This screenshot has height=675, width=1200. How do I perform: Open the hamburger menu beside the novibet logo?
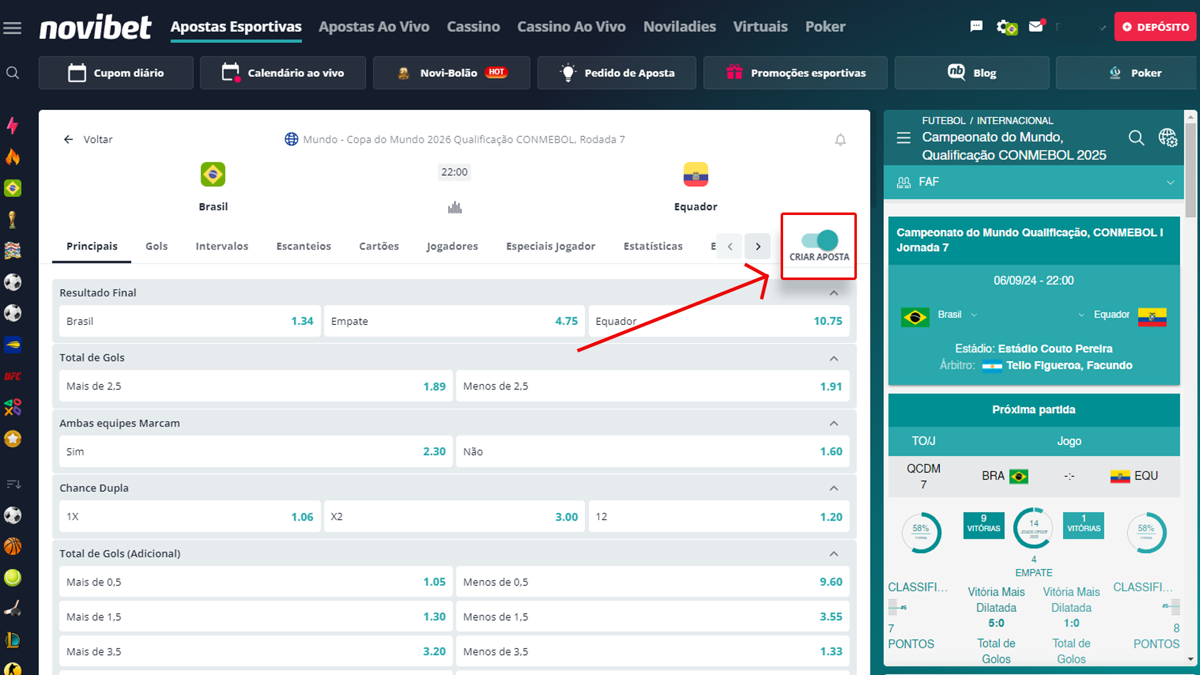pos(12,27)
